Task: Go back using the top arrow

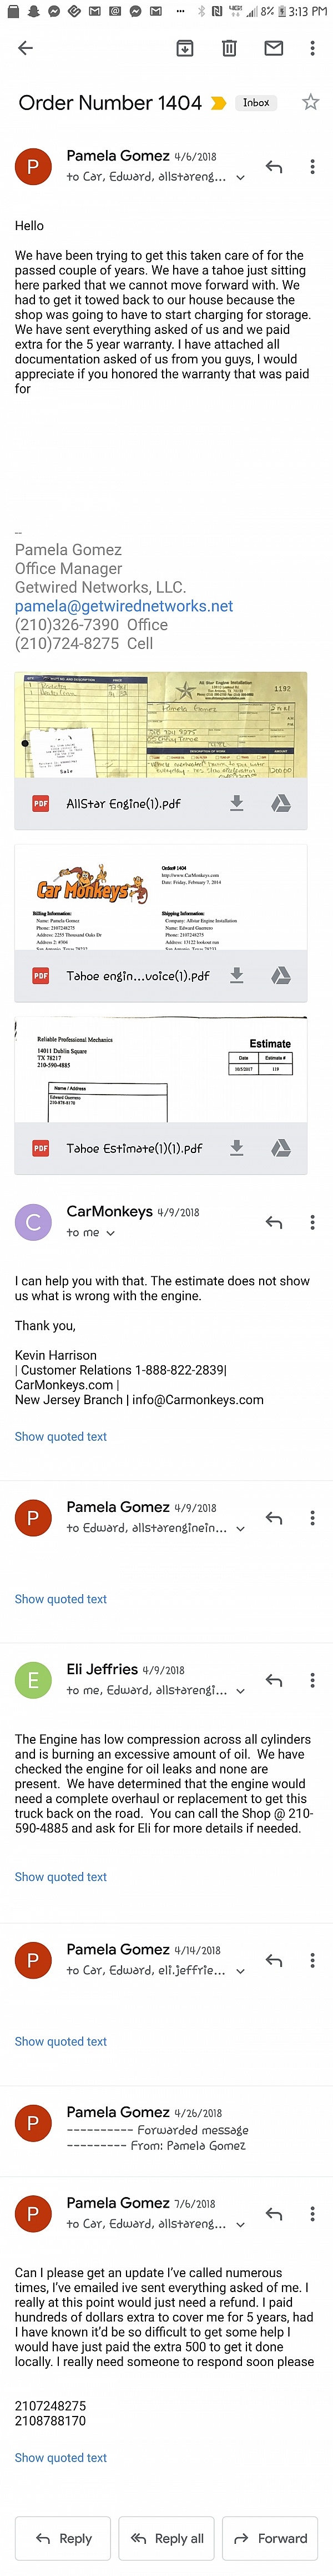Action: click(x=26, y=48)
